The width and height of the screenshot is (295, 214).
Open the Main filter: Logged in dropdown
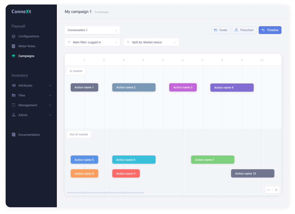tap(92, 42)
